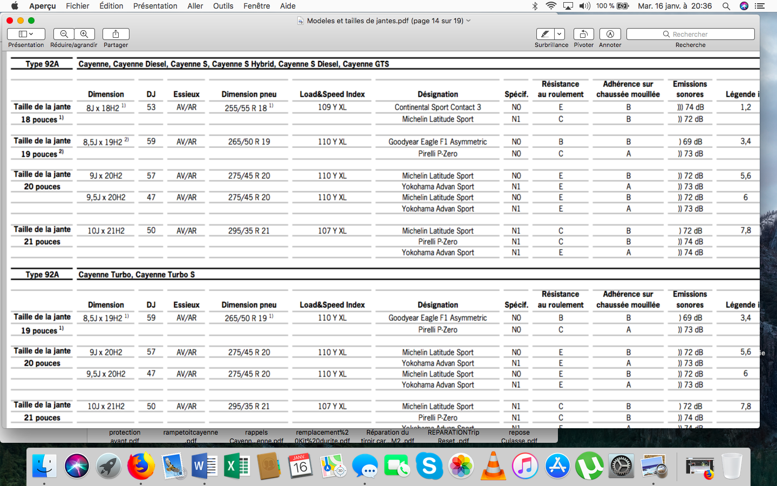Open µTorrent in the Dock
This screenshot has width=777, height=486.
click(589, 465)
